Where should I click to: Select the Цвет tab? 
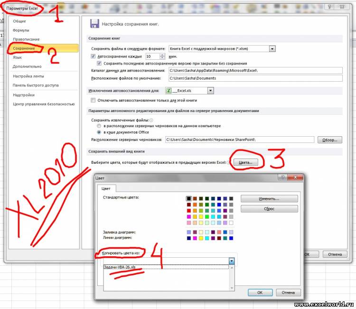click(x=106, y=188)
